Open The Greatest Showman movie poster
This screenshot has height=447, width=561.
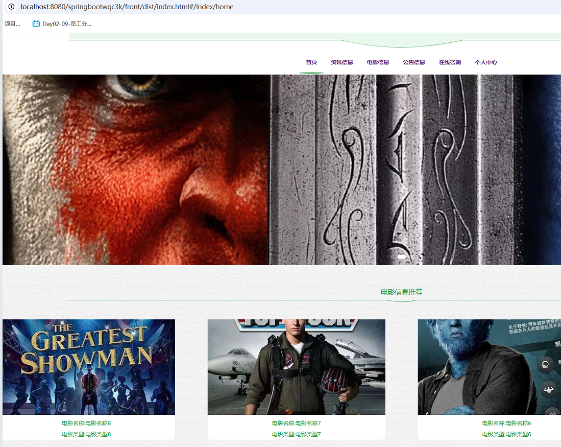tap(89, 367)
